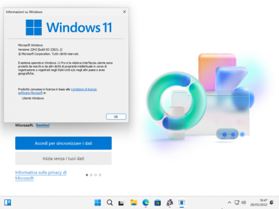This screenshot has width=279, height=209.
Task: Click the Utente Windows text
Action: [x=33, y=98]
